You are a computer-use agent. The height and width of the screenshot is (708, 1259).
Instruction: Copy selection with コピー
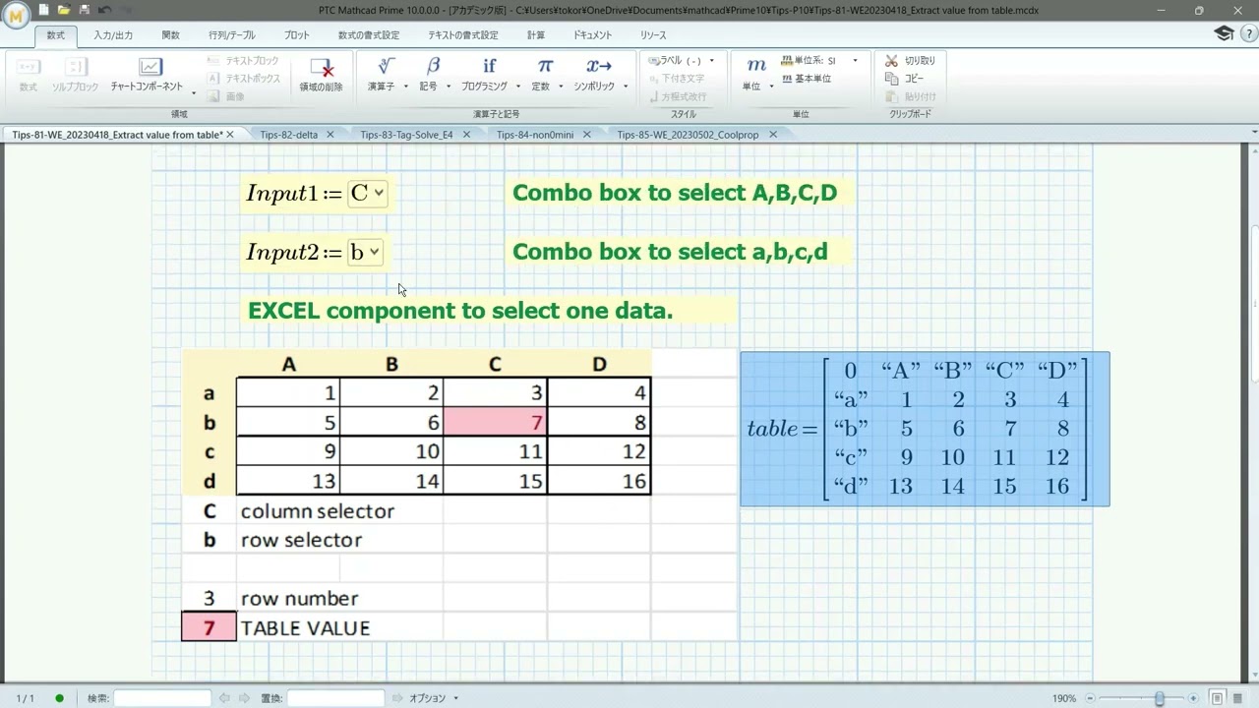pos(905,79)
